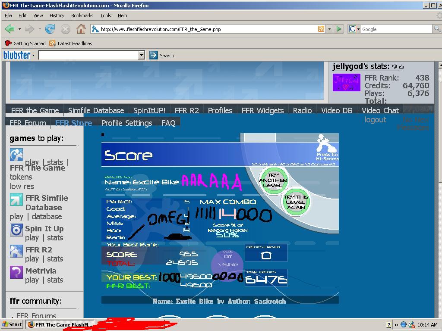Click the green Back arrow
The height and width of the screenshot is (333, 442).
[10, 29]
